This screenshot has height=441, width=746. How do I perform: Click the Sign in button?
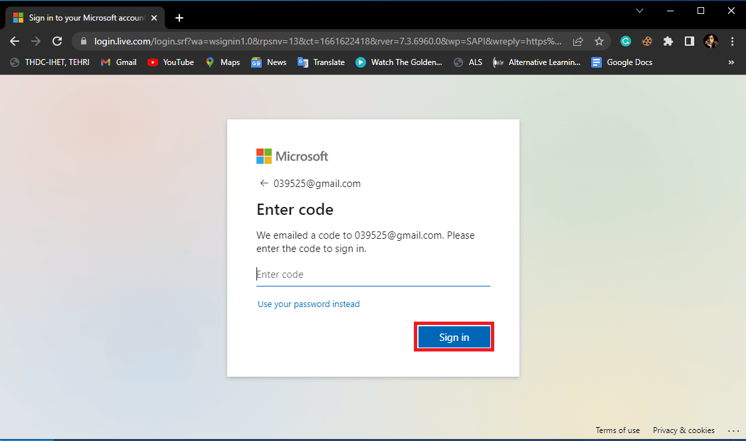pyautogui.click(x=454, y=337)
